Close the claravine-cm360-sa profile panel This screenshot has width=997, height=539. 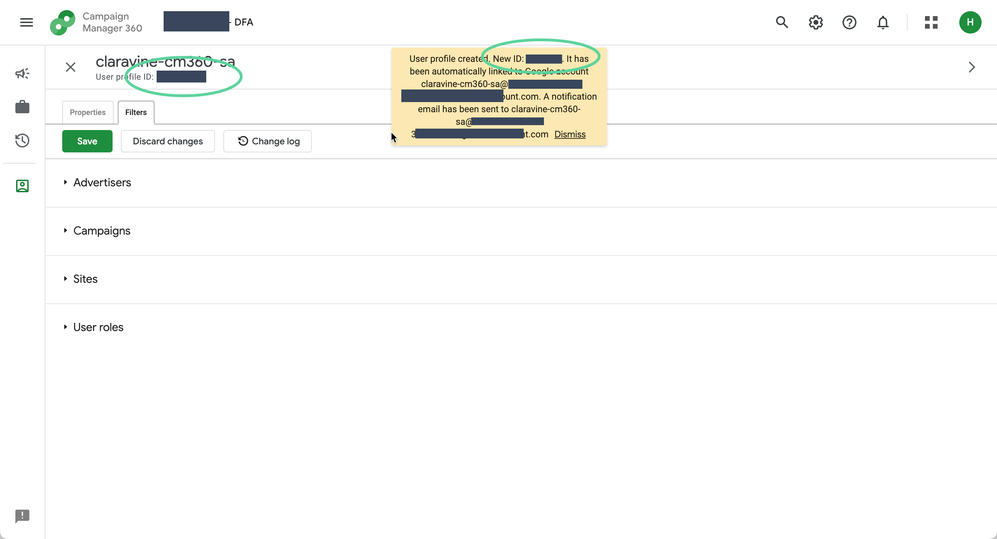[x=71, y=67]
